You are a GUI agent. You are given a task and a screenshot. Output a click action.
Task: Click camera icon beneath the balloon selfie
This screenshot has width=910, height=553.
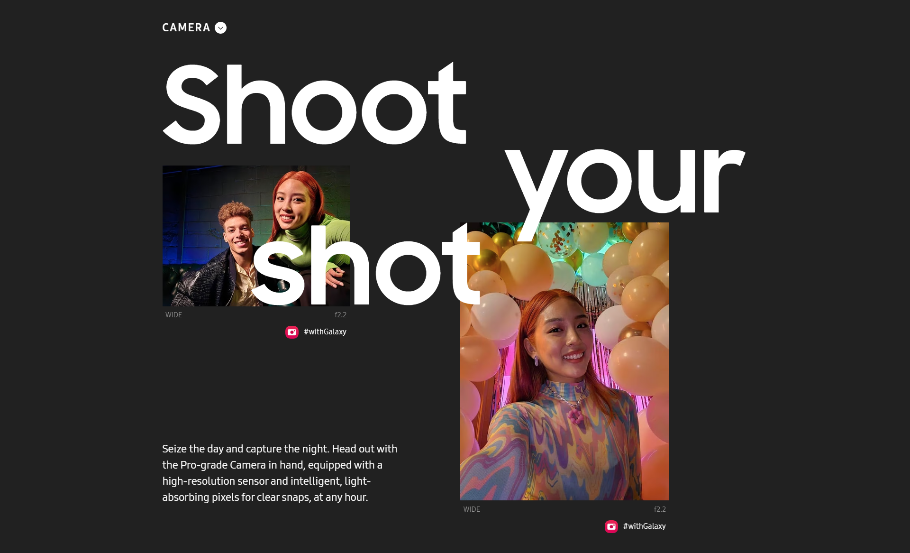click(x=611, y=526)
